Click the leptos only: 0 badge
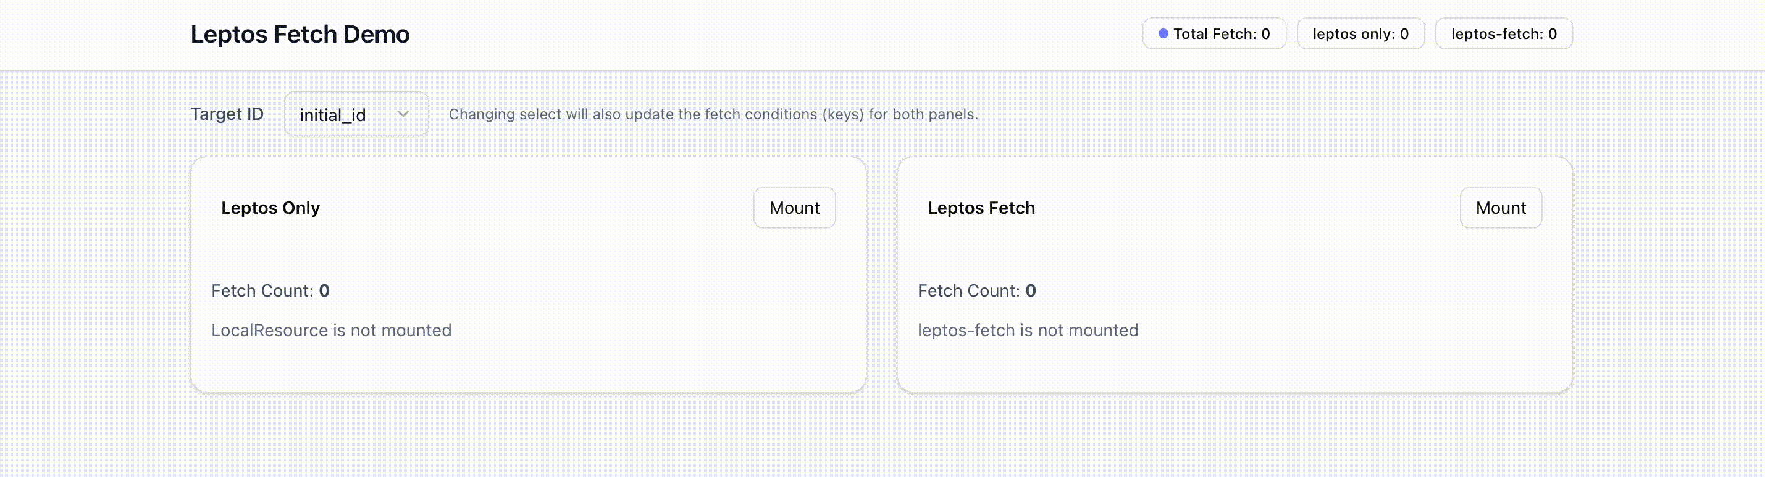Image resolution: width=1765 pixels, height=477 pixels. 1360,33
